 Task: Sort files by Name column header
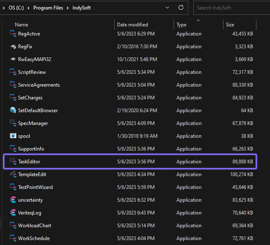point(21,25)
